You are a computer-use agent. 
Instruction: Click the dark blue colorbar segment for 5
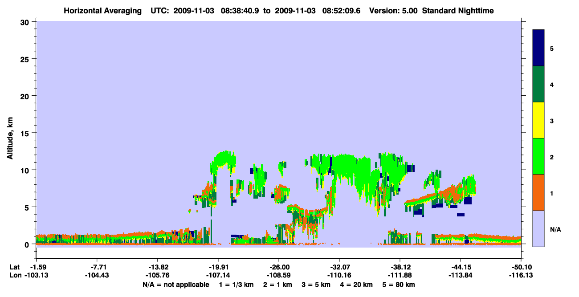538,48
